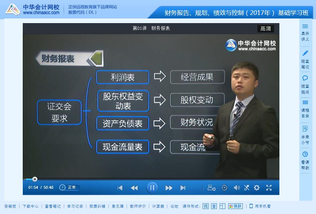Select 音 audio courseware format
The image size is (316, 214).
tap(214, 206)
